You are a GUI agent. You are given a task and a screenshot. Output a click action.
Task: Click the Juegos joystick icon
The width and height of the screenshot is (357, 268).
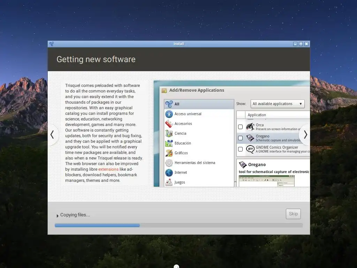click(x=169, y=182)
